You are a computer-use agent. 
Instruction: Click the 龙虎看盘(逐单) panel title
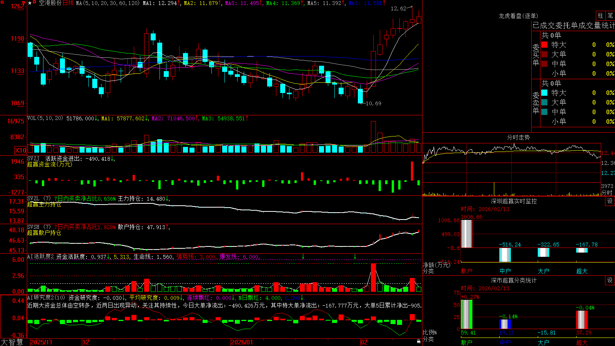[518, 16]
